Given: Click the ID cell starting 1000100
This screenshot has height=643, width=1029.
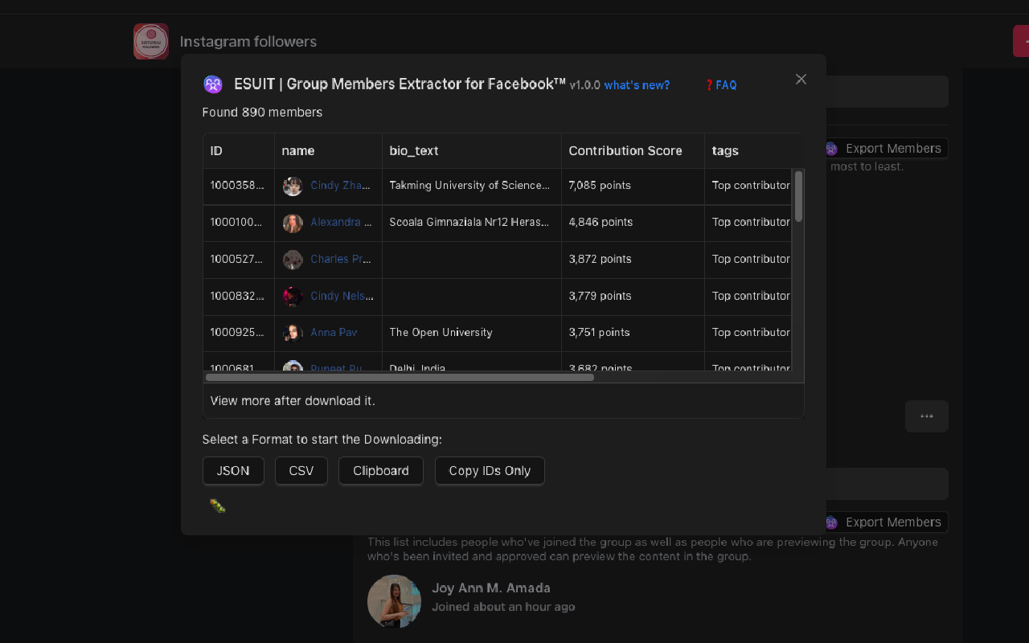Looking at the screenshot, I should click(x=239, y=223).
